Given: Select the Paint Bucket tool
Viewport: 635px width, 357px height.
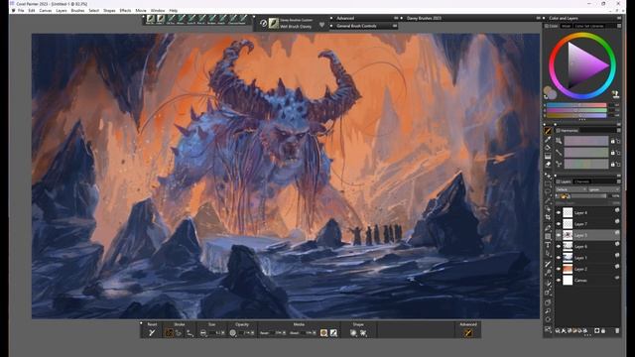Looking at the screenshot, I should pos(548,148).
